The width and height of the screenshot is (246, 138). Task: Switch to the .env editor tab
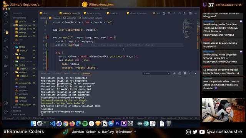tap(157, 13)
